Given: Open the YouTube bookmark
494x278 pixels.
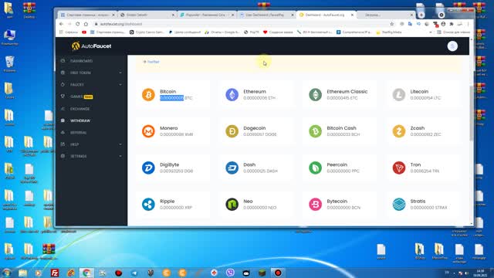Looking at the screenshot, I should pos(84,32).
